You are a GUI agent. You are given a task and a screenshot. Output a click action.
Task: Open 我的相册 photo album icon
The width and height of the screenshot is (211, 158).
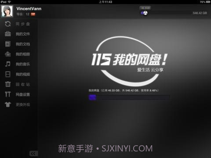(x=8, y=54)
